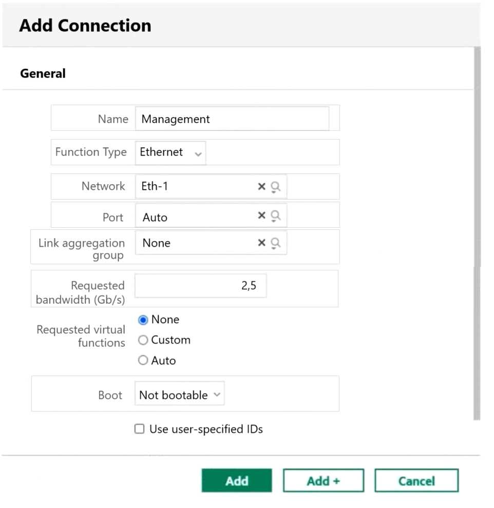Click the Name field containing Management

pos(232,119)
